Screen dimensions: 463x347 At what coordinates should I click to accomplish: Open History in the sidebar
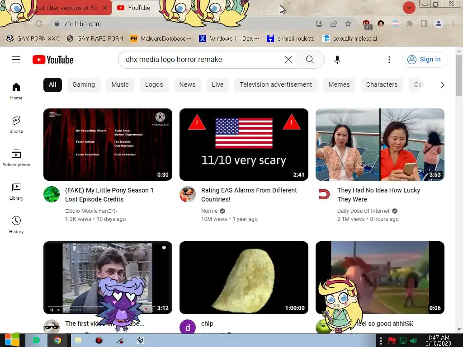(16, 225)
